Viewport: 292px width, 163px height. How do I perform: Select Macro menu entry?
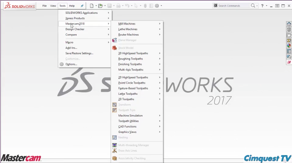click(85, 42)
